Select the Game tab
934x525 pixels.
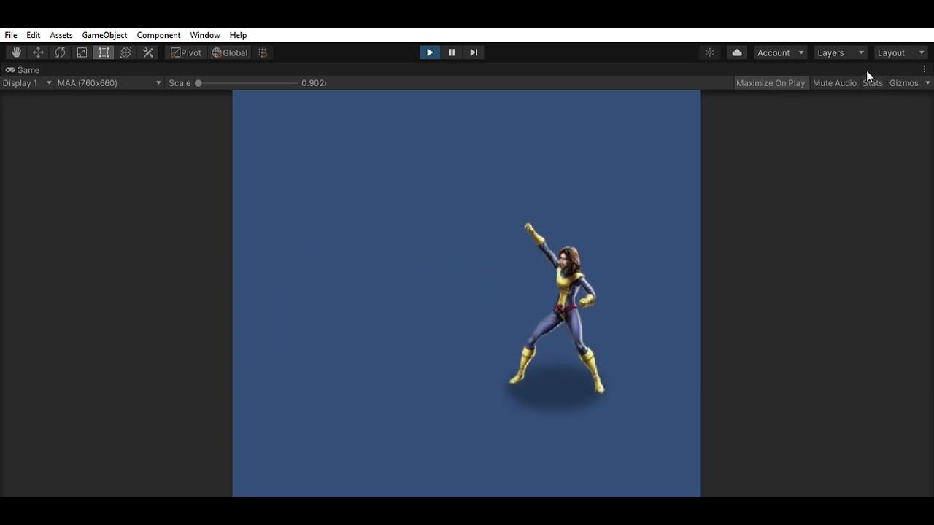[23, 70]
